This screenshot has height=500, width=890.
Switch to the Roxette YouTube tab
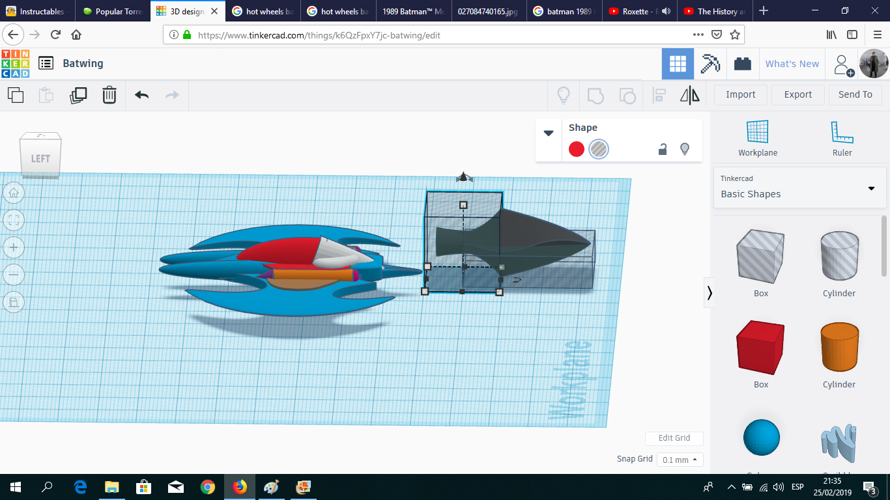tap(639, 11)
